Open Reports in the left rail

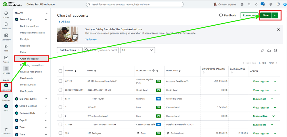[x=6, y=58]
